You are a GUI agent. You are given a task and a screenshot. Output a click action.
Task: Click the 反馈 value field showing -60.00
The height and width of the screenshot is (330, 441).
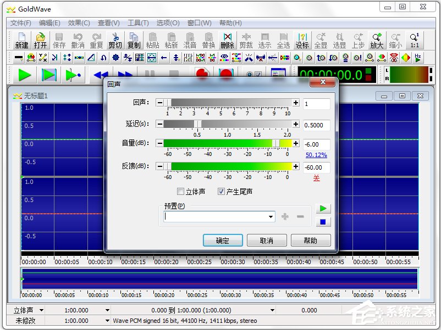(316, 167)
